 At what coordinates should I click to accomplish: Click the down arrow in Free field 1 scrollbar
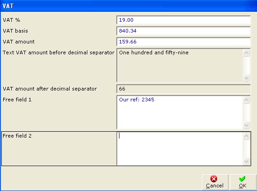pyautogui.click(x=246, y=125)
